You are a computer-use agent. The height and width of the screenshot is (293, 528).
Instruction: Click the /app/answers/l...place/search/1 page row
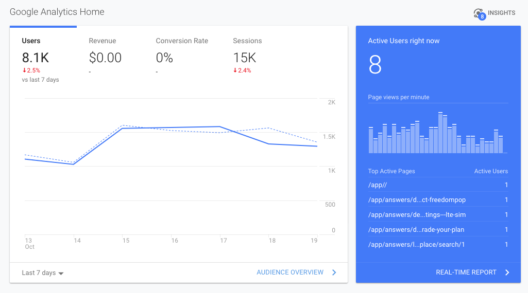438,244
